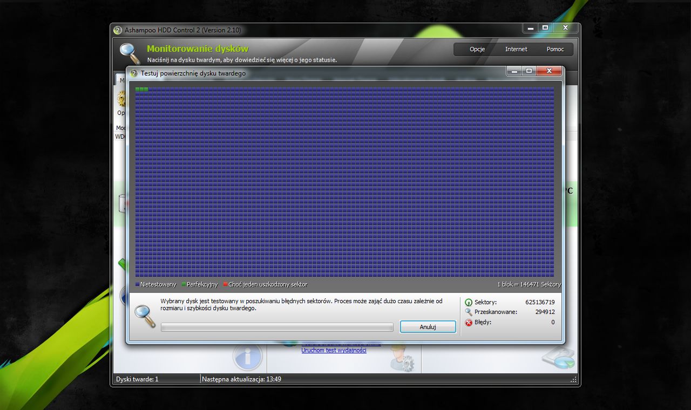Click the green Sektory icon
691x410 pixels.
click(468, 303)
